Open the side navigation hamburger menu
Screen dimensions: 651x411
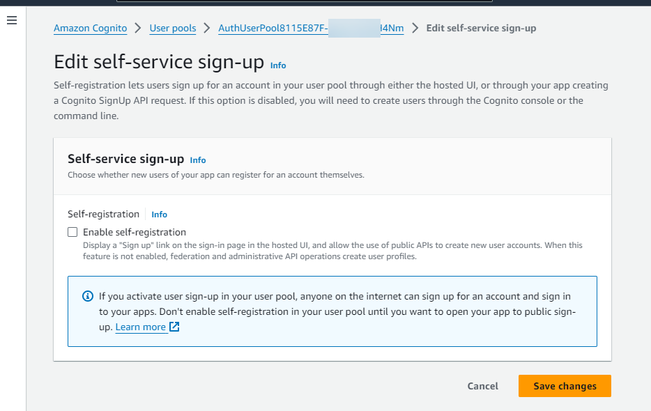[x=11, y=21]
